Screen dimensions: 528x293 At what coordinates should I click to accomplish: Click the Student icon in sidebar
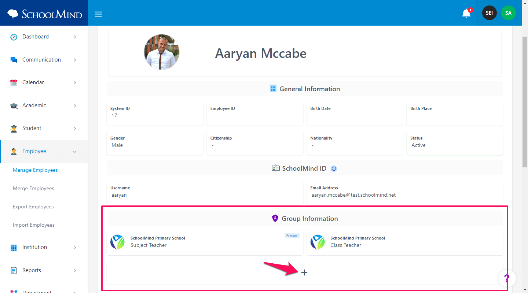tap(14, 128)
